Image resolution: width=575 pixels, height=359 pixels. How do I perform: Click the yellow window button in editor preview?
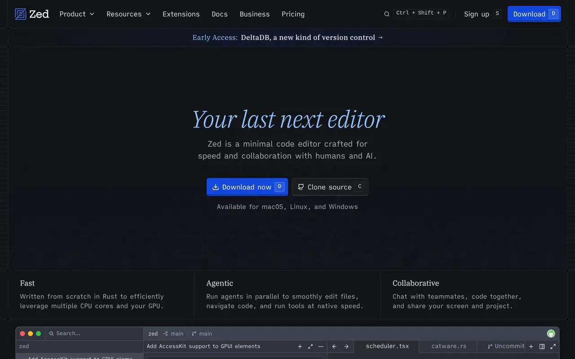point(31,333)
